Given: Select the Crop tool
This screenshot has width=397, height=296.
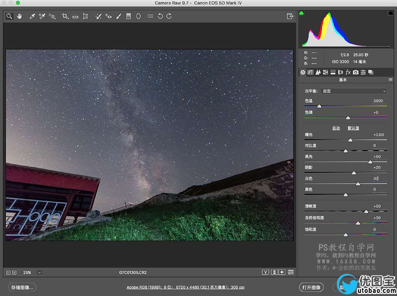Looking at the screenshot, I should (x=65, y=16).
